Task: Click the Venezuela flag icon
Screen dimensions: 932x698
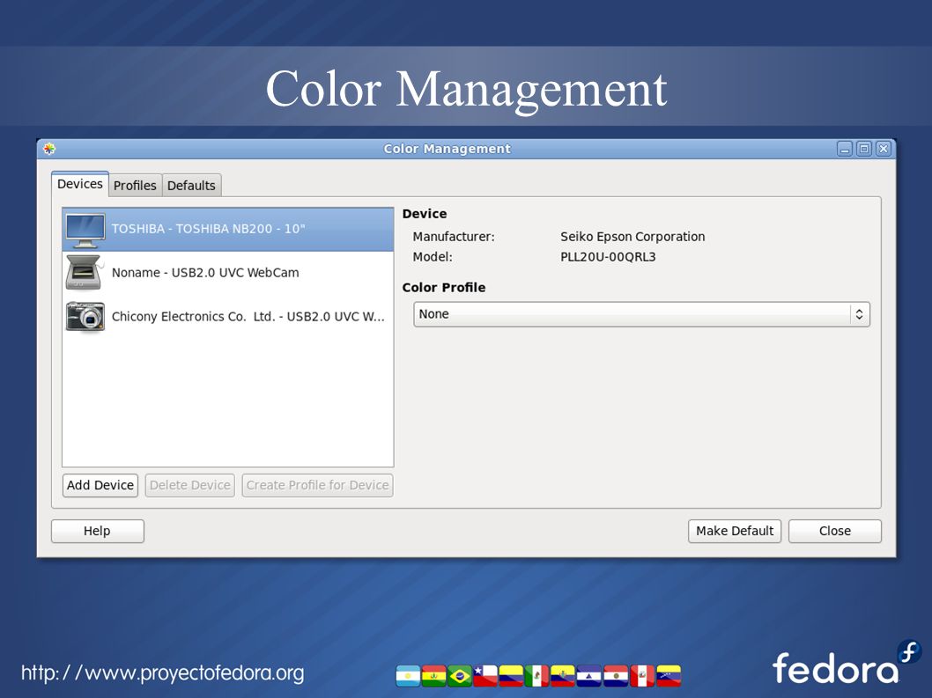Action: [x=669, y=676]
